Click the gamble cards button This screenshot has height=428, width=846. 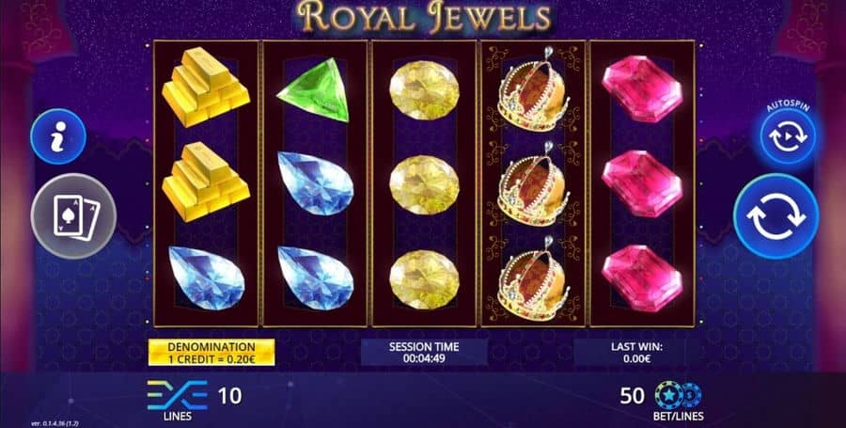pos(73,216)
